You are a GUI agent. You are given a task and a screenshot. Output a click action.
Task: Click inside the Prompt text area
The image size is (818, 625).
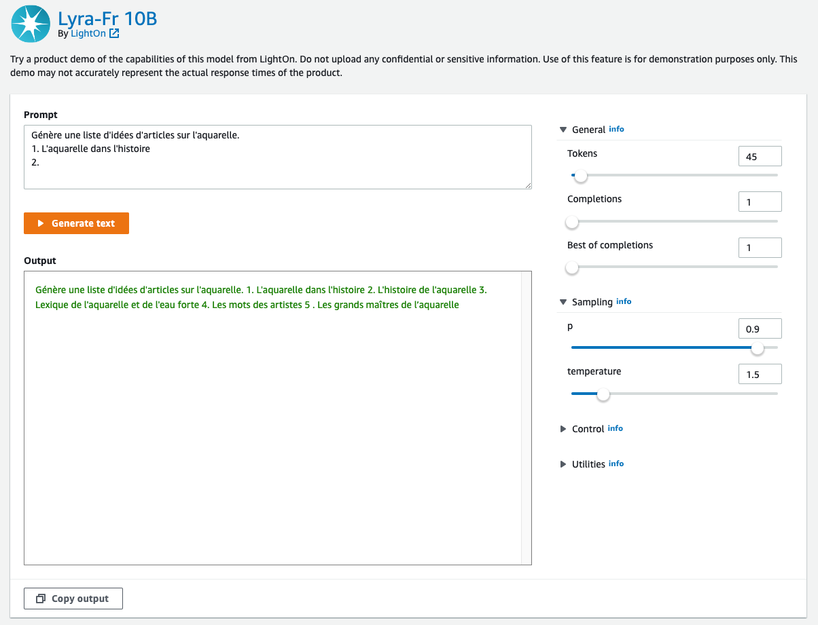[x=278, y=157]
